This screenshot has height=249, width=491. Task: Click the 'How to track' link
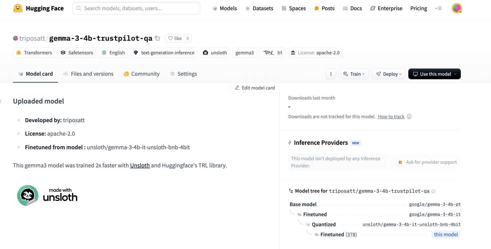pyautogui.click(x=391, y=116)
